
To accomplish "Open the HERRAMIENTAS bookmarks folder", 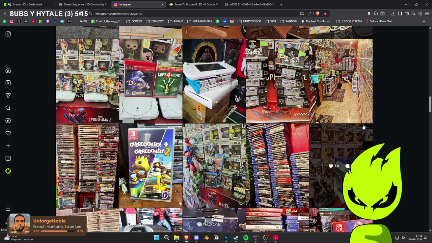I will pos(199,21).
